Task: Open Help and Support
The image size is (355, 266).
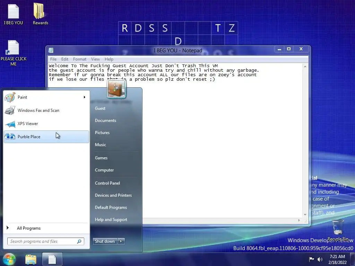Action: click(x=111, y=219)
